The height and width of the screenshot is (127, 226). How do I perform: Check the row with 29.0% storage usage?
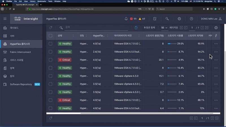click(x=51, y=44)
